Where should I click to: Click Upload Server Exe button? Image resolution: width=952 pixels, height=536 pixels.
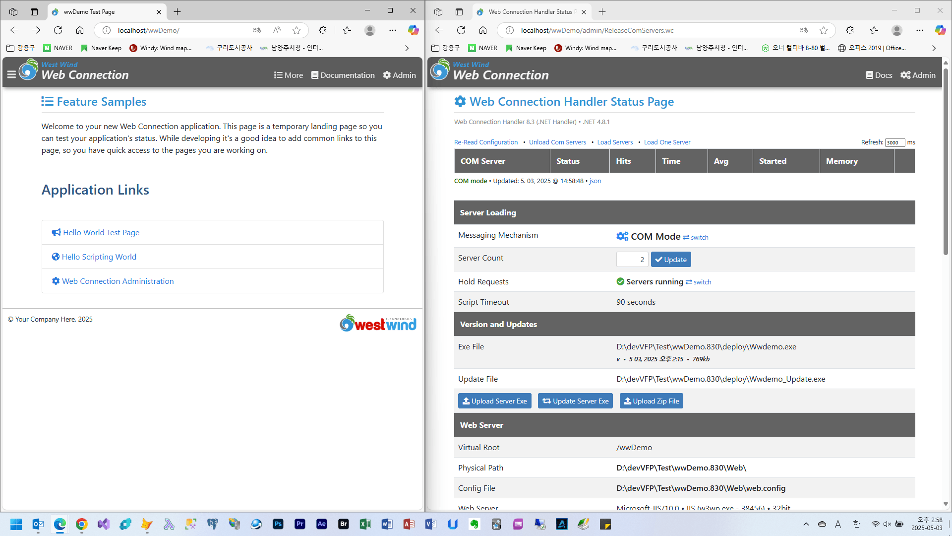coord(495,401)
